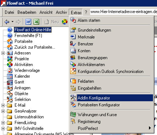Click the Konten windows icon in menu
Viewport: 157px width, 135px height.
(x=73, y=50)
